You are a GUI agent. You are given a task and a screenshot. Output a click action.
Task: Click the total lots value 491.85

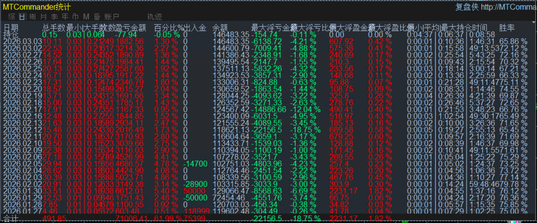pos(54,218)
